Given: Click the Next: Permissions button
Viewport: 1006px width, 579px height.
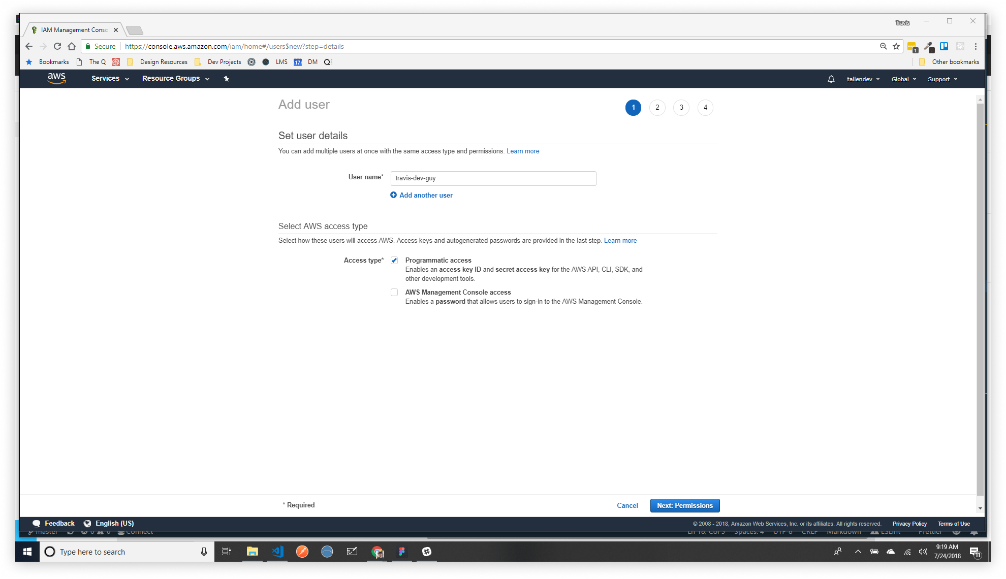Looking at the screenshot, I should [684, 505].
